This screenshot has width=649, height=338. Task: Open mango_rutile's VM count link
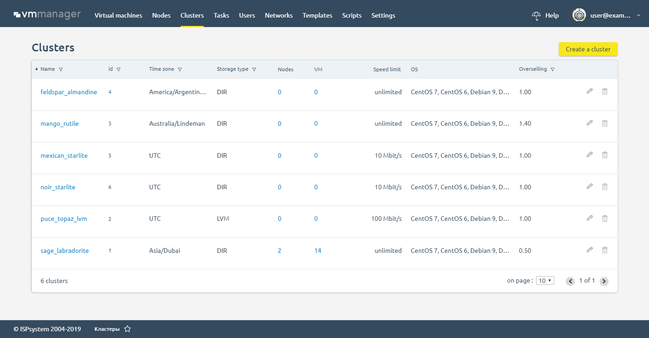click(316, 123)
